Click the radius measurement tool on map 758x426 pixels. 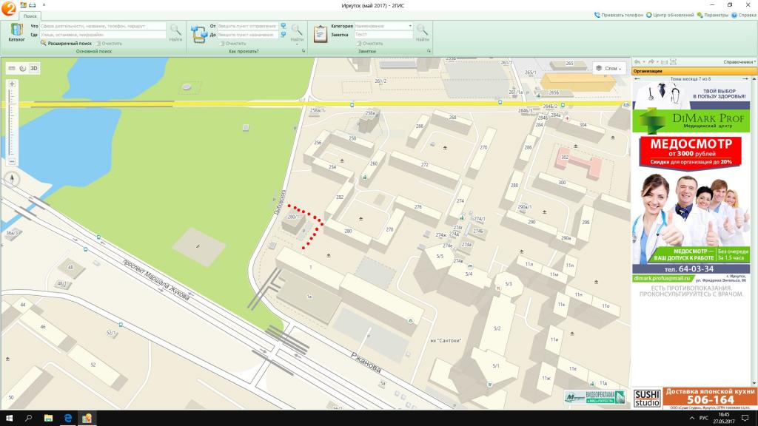point(23,68)
